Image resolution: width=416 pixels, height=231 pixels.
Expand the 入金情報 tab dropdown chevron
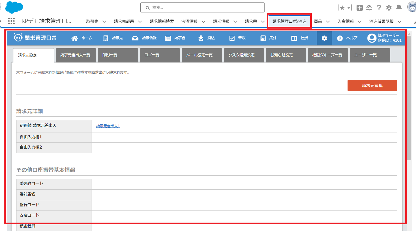360,21
